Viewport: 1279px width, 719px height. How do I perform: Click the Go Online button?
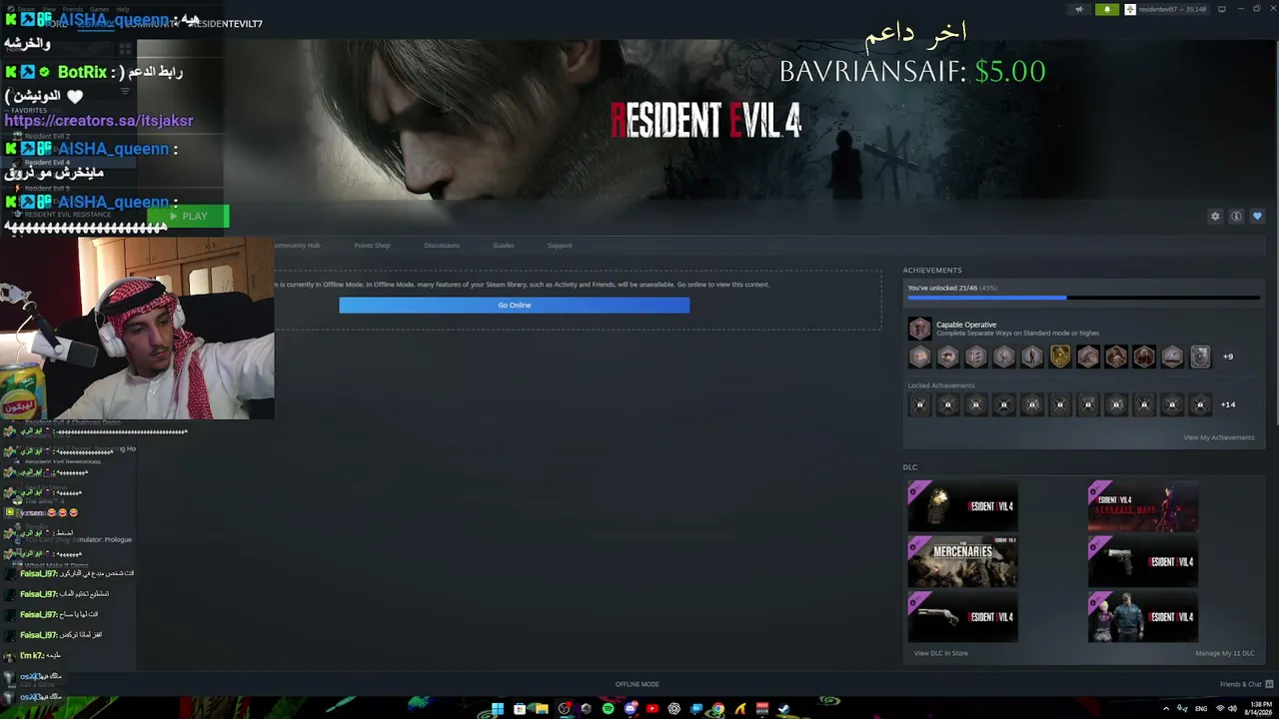click(514, 305)
